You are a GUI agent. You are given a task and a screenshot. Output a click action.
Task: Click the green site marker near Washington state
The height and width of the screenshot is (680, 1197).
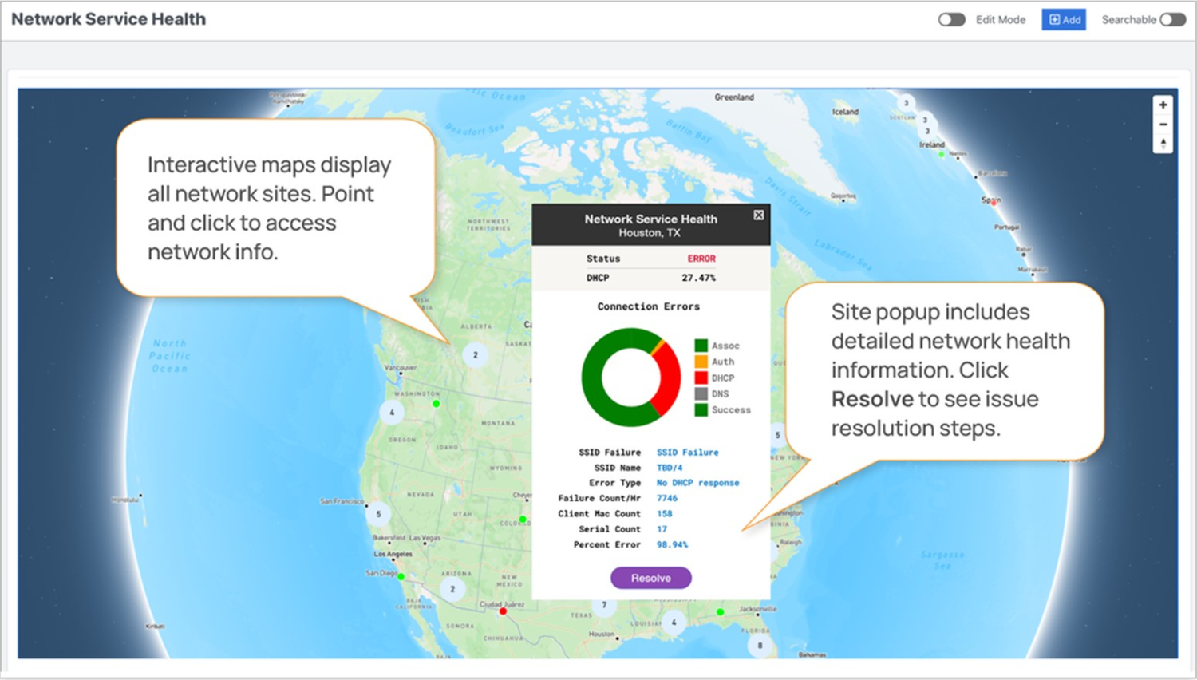tap(437, 403)
